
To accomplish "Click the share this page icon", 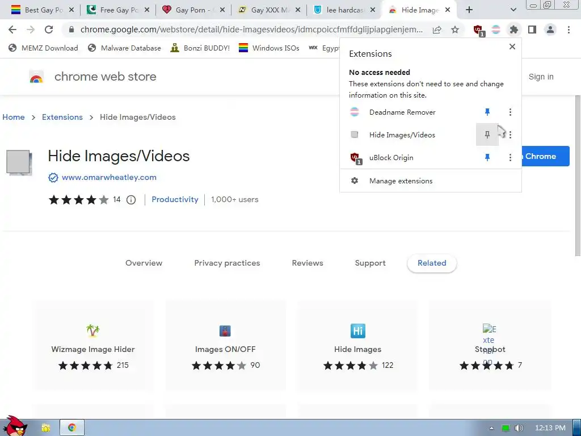I will tap(437, 30).
